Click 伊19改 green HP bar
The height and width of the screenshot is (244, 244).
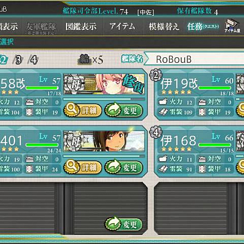click(x=215, y=88)
